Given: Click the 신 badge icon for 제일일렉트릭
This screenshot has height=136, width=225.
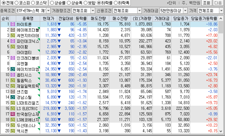Looking at the screenshot, I should coord(13,86).
